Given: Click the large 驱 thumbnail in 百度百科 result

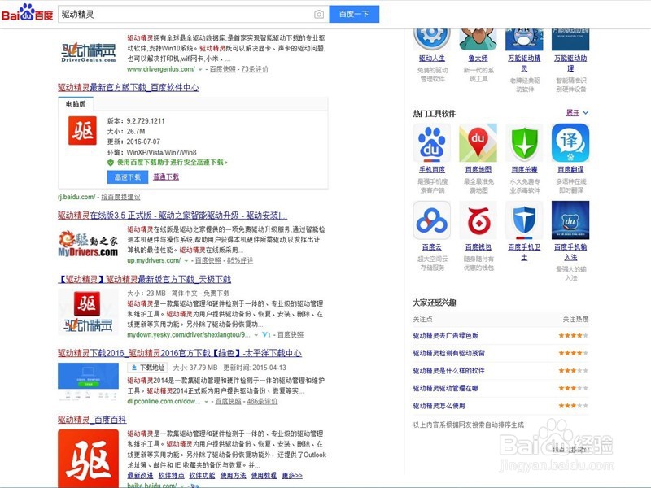Looking at the screenshot, I should pyautogui.click(x=88, y=458).
